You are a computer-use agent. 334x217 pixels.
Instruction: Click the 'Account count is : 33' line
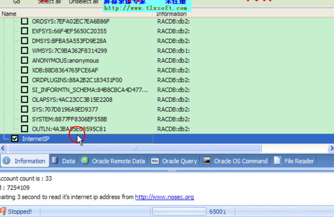click(26, 178)
